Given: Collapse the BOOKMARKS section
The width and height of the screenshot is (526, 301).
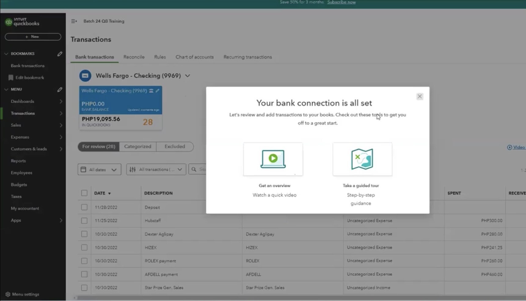Looking at the screenshot, I should tap(6, 54).
